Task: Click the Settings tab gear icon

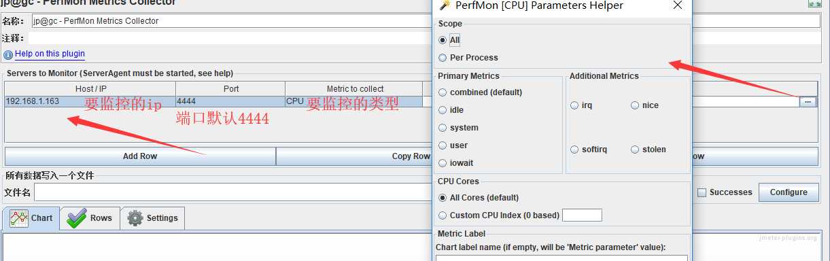Action: [x=135, y=218]
